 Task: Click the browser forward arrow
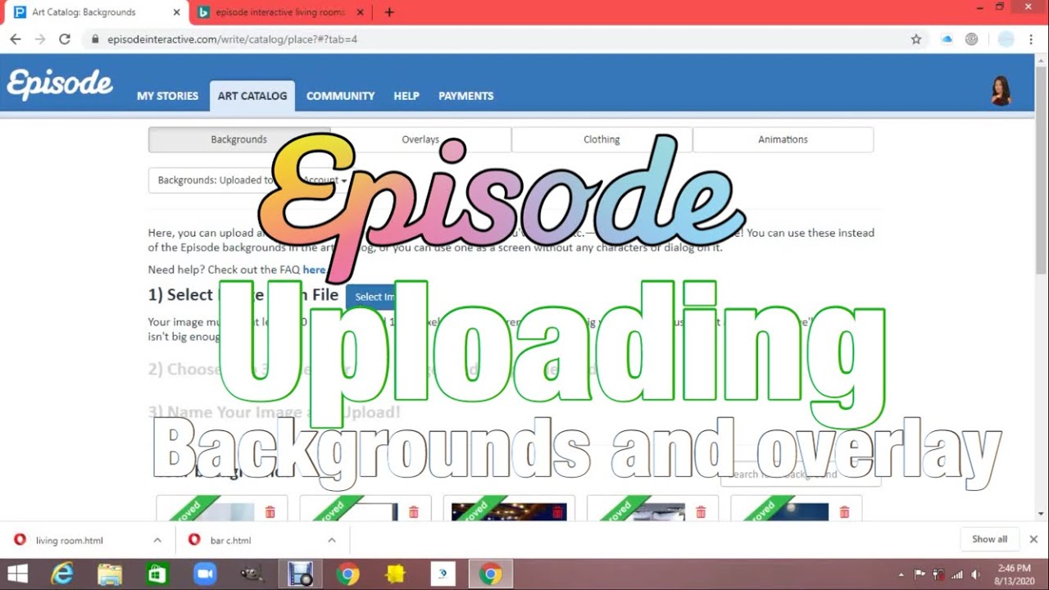[40, 39]
